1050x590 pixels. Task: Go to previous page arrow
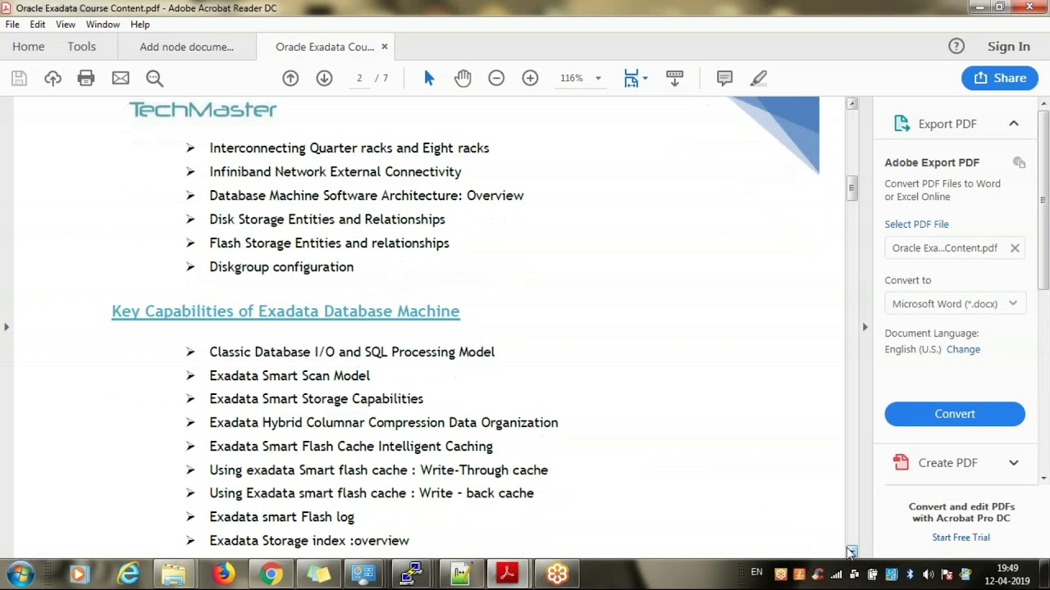pyautogui.click(x=290, y=78)
